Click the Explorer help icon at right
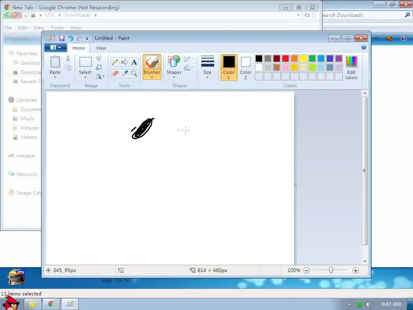This screenshot has height=310, width=413. point(403,38)
